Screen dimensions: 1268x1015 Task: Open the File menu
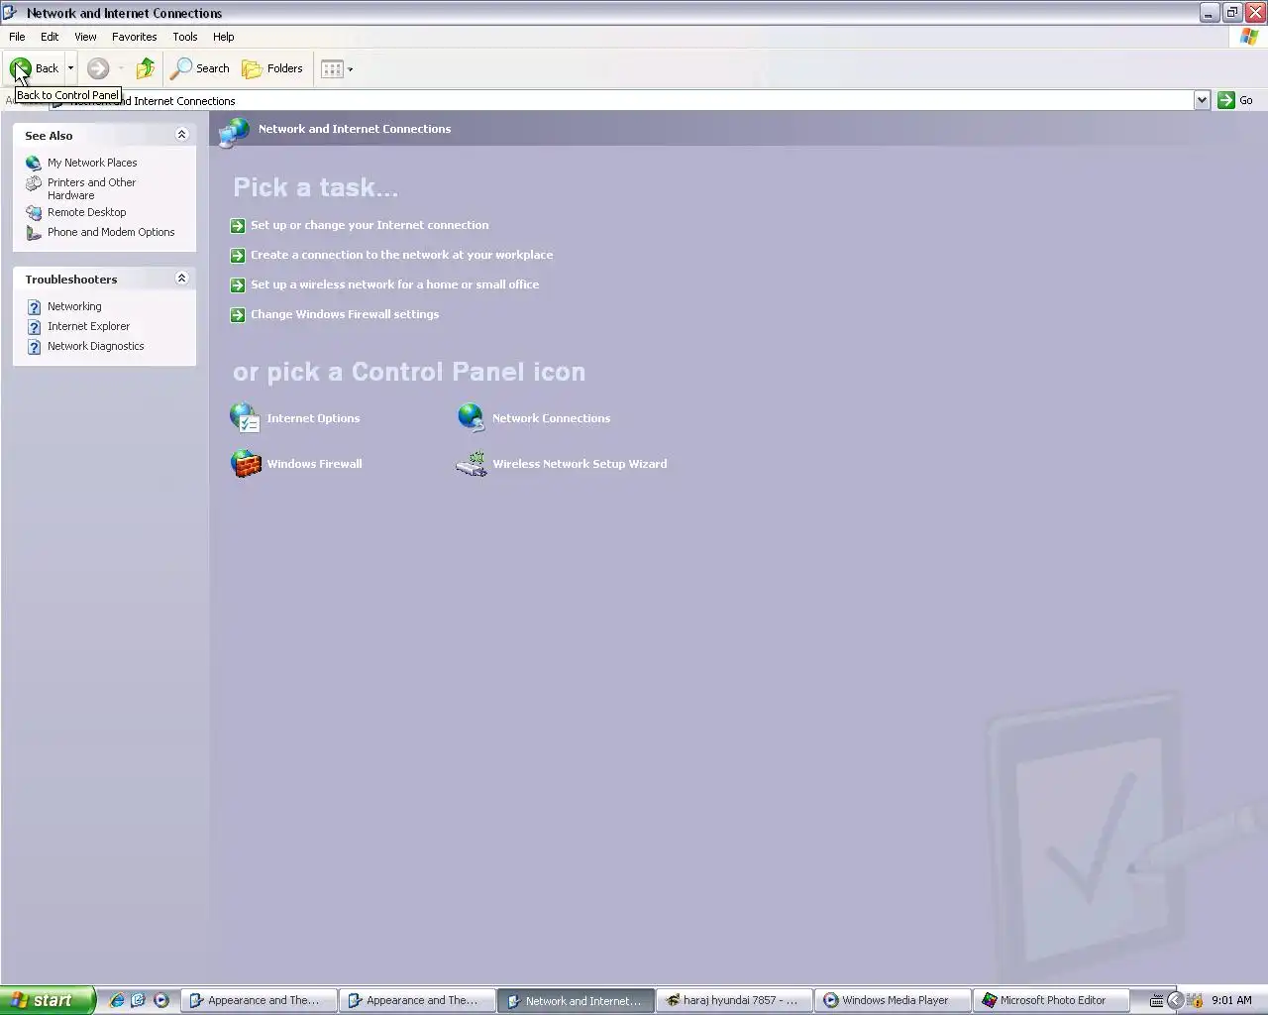(x=17, y=37)
